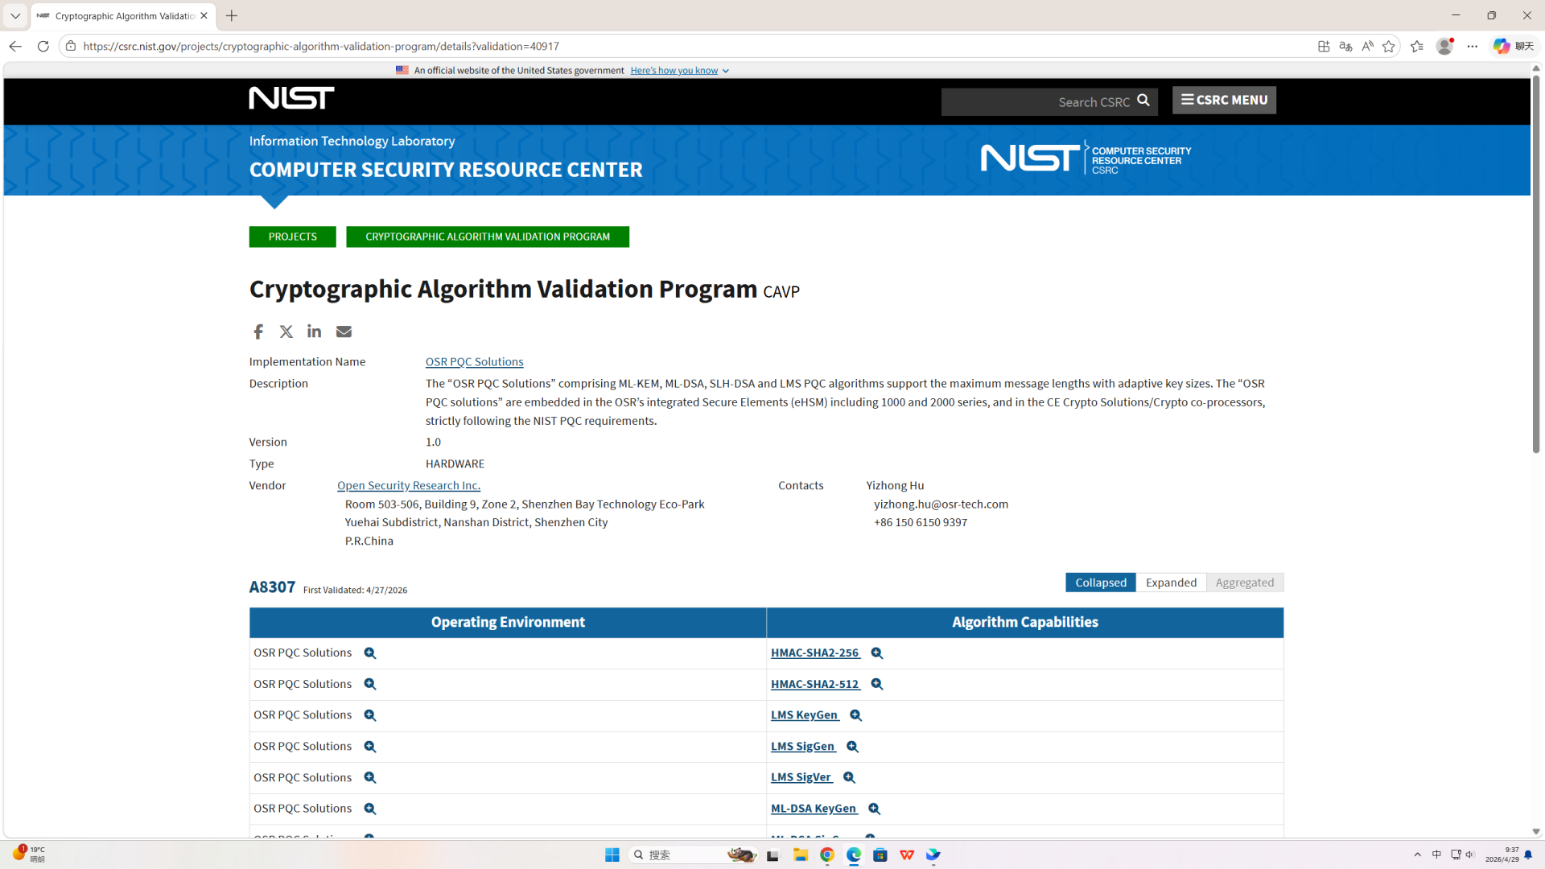1545x869 pixels.
Task: Go to Cryptographic Algorithm Validation Program breadcrumb
Action: tap(488, 237)
